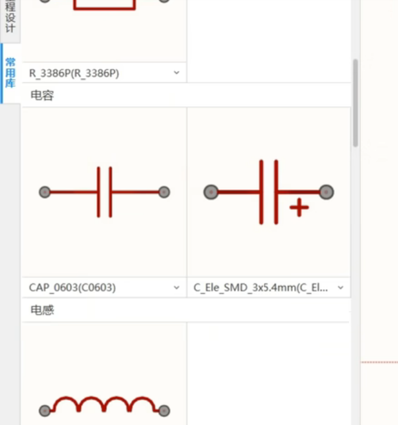Switch to the 工程设计 side tab

[10, 18]
